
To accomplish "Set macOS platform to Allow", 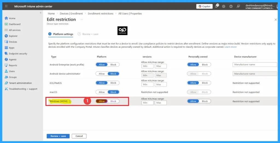I will pyautogui.click(x=102, y=92).
